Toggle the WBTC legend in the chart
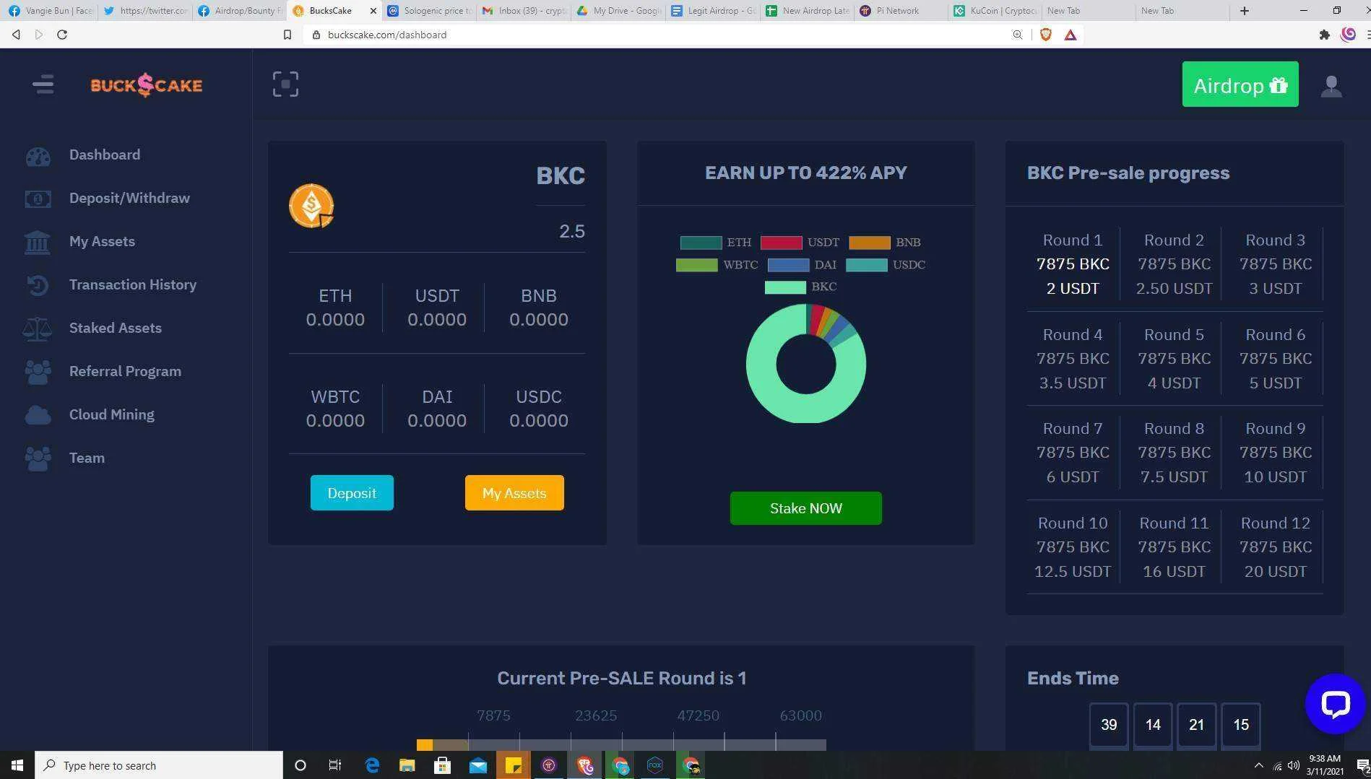This screenshot has width=1371, height=779. 717,265
